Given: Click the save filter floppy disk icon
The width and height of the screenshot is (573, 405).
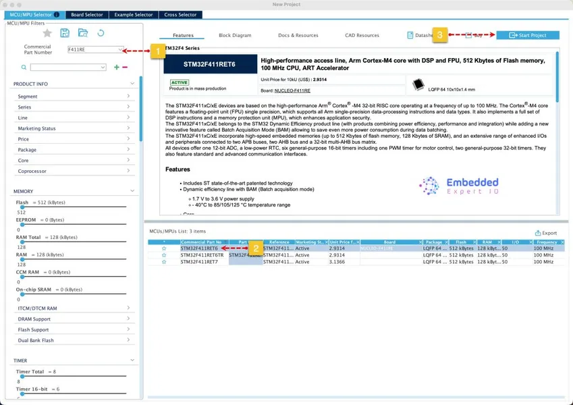Looking at the screenshot, I should point(65,33).
